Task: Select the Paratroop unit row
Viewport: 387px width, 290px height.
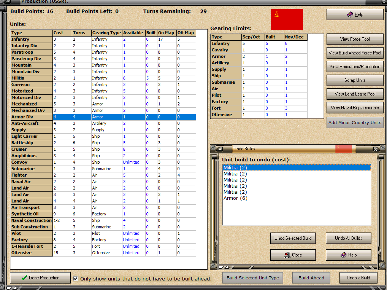Action: click(x=103, y=52)
